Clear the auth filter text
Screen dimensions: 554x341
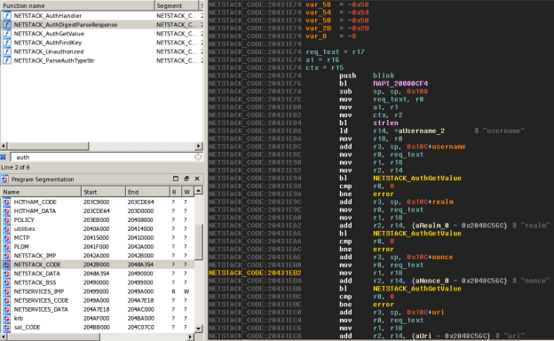click(x=198, y=157)
